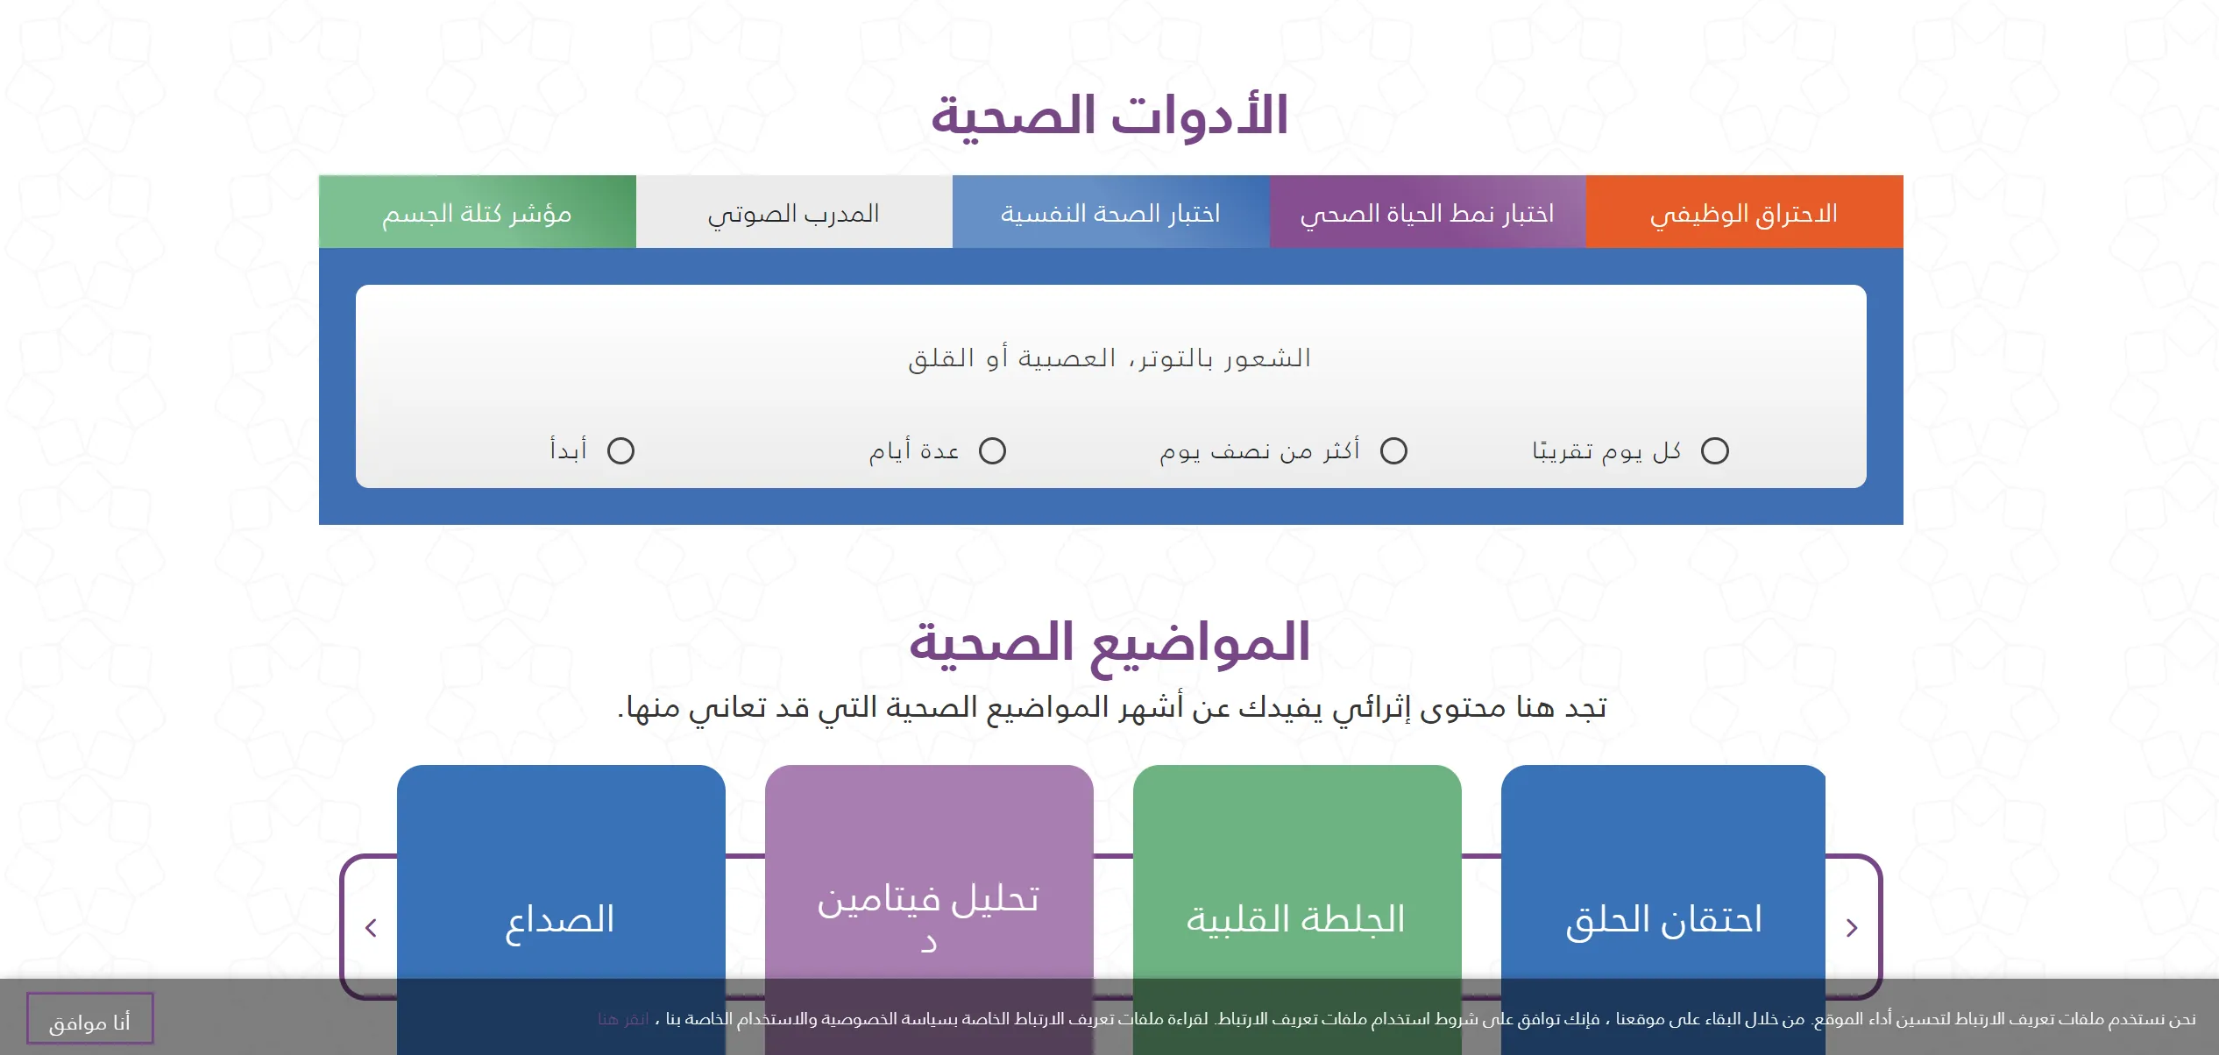This screenshot has width=2219, height=1055.
Task: Select the 'كل يوم تقريبًا' radio option
Action: click(x=1714, y=451)
